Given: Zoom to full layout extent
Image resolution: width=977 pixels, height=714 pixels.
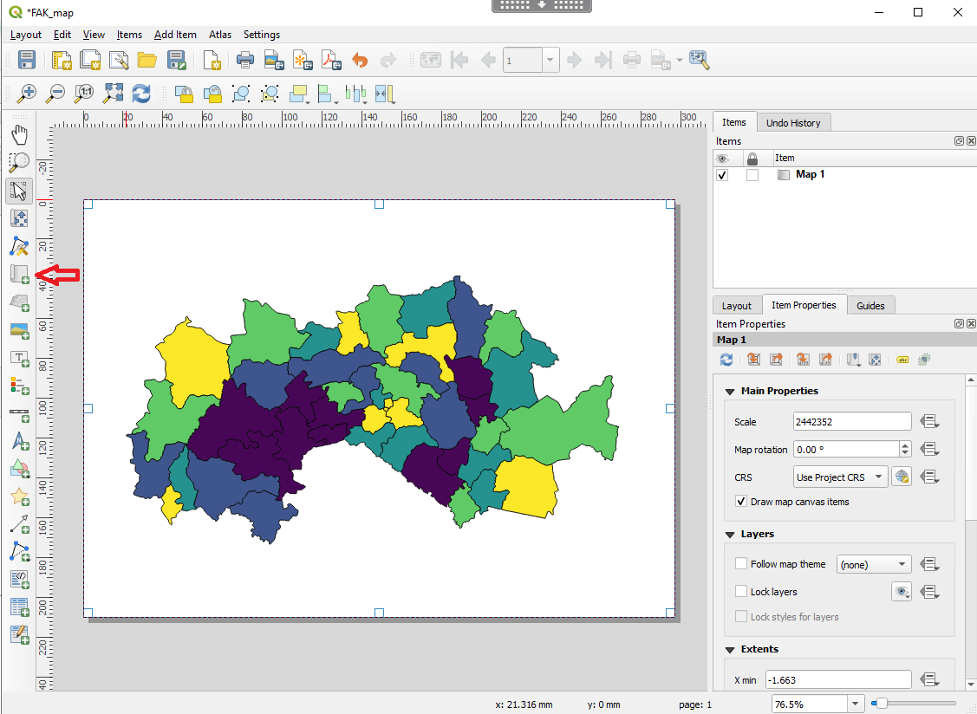Looking at the screenshot, I should [x=113, y=94].
